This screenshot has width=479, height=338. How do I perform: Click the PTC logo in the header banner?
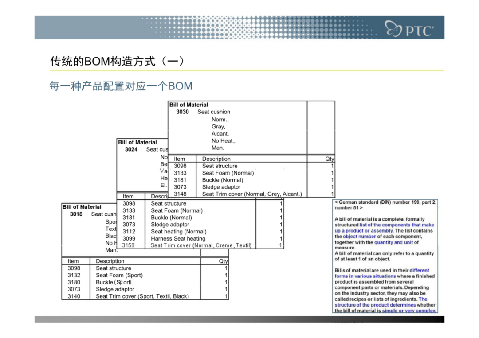(409, 29)
